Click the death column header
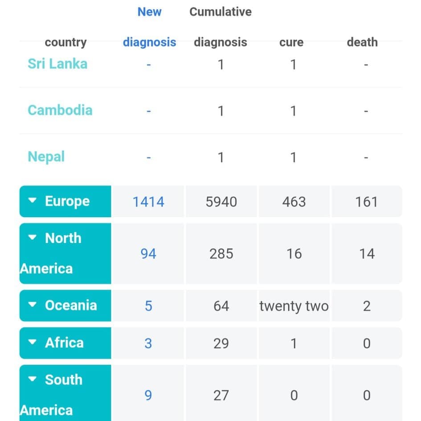The image size is (421, 421). coord(362,42)
